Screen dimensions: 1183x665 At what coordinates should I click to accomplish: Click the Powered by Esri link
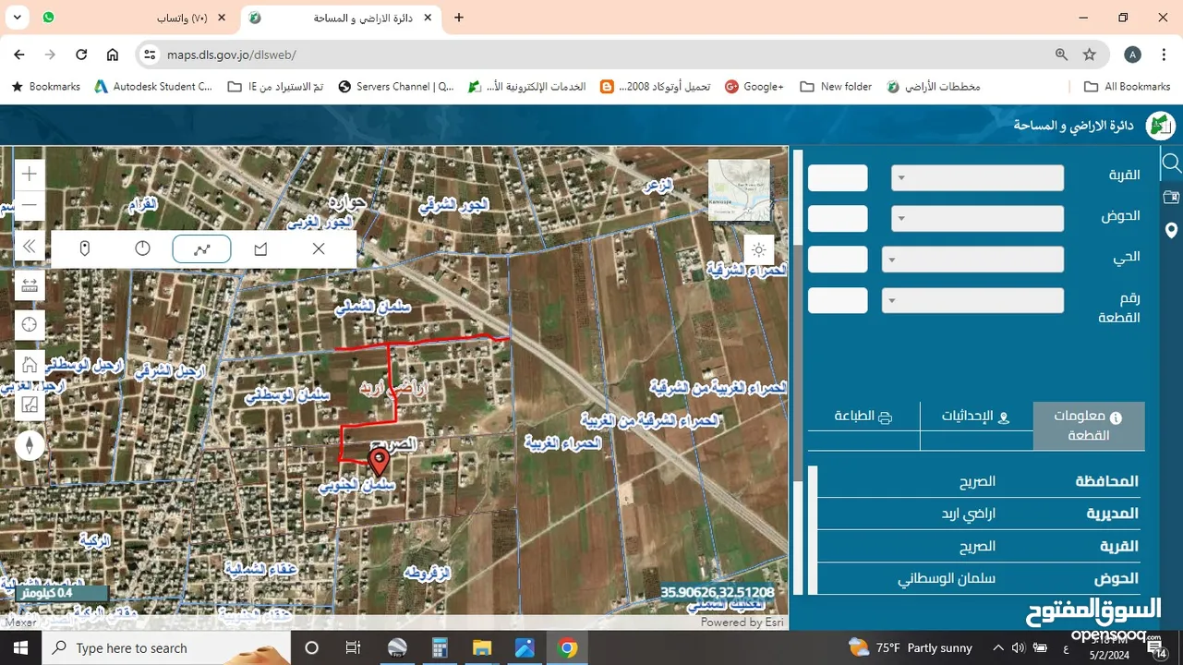pos(742,623)
